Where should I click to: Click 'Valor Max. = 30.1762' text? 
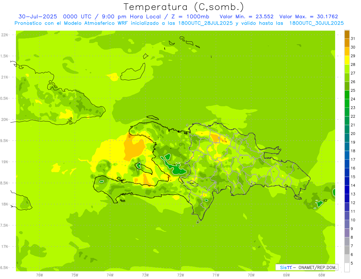pos(309,17)
